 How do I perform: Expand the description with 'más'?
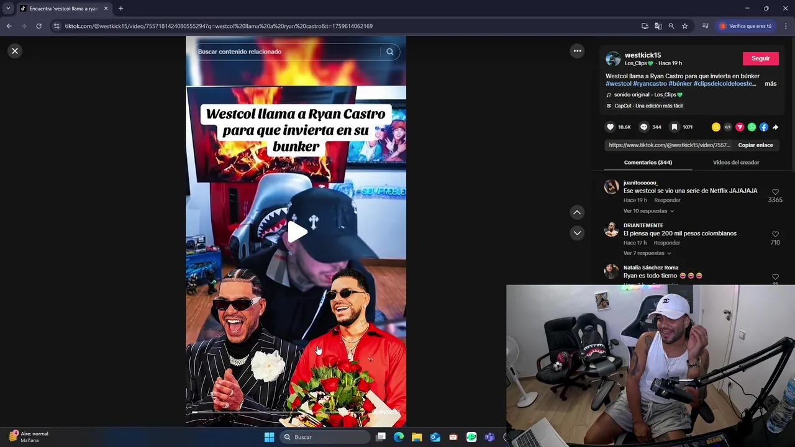point(771,83)
